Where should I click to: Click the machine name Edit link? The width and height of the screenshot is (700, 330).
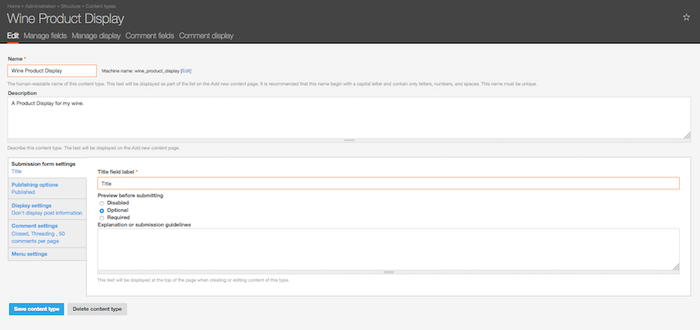(x=186, y=71)
